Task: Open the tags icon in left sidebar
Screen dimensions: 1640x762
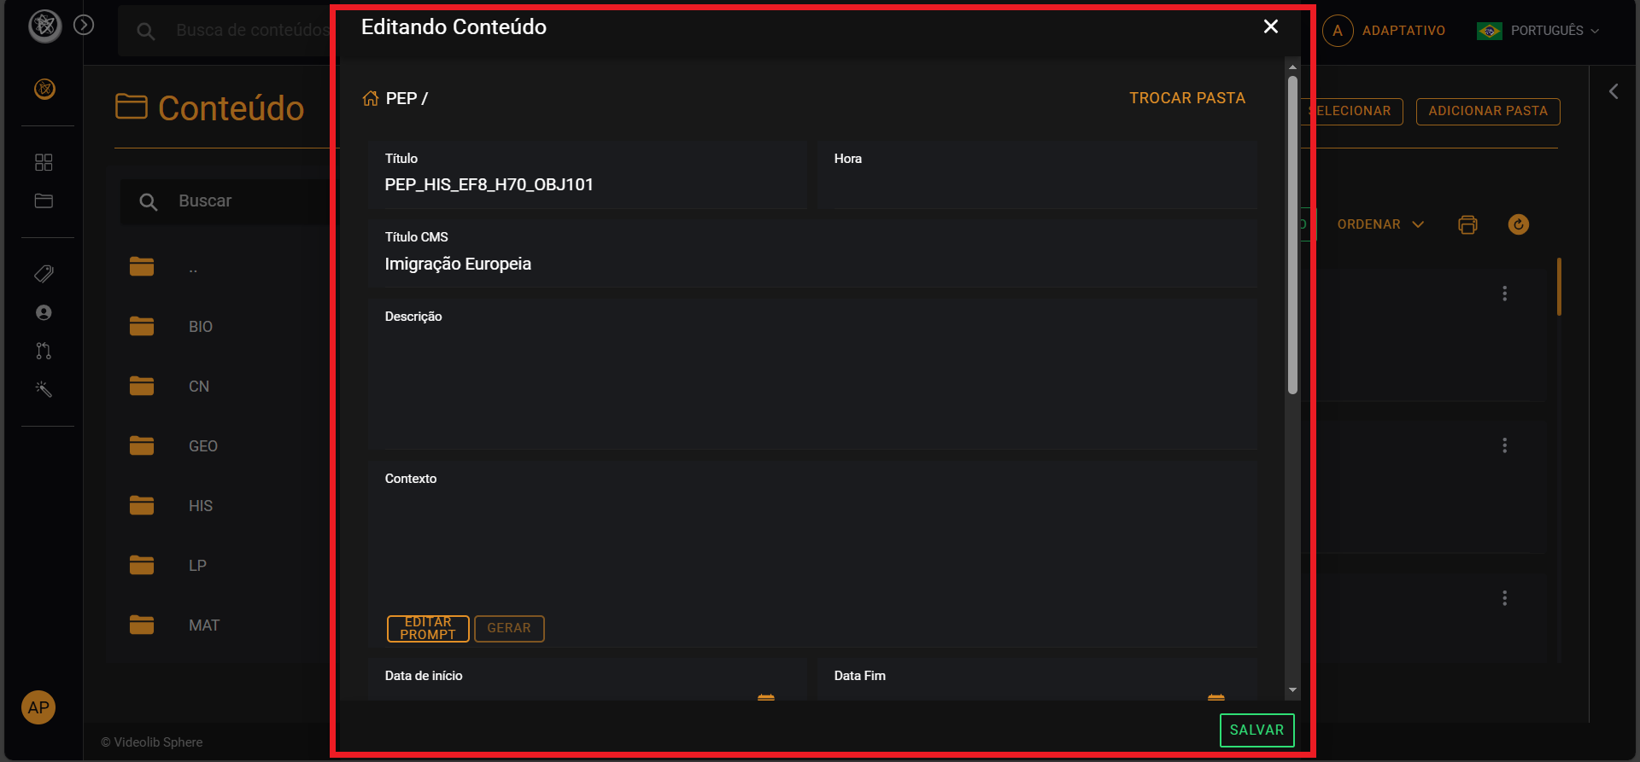Action: coord(44,274)
